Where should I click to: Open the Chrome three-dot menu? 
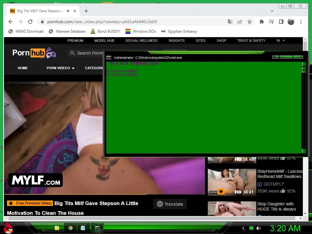pyautogui.click(x=301, y=22)
